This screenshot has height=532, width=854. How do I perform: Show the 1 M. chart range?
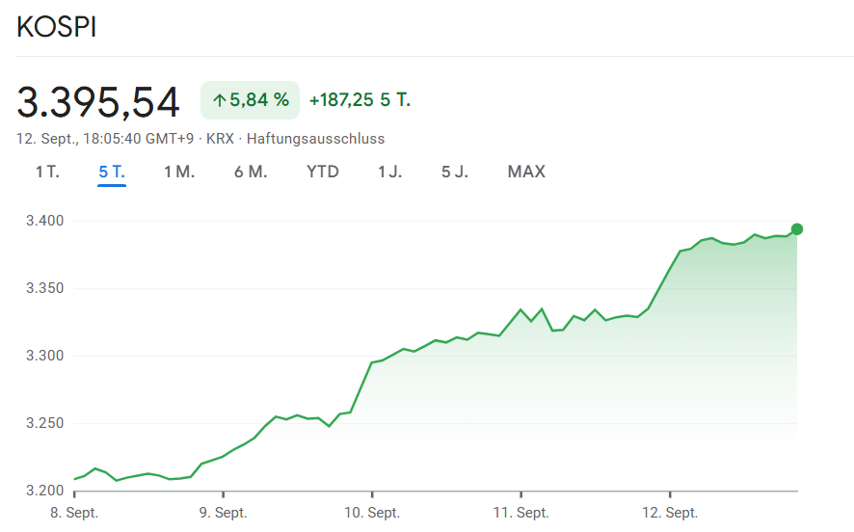tap(179, 172)
